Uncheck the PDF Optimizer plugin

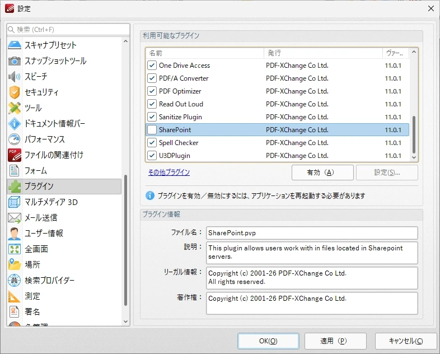pyautogui.click(x=152, y=91)
